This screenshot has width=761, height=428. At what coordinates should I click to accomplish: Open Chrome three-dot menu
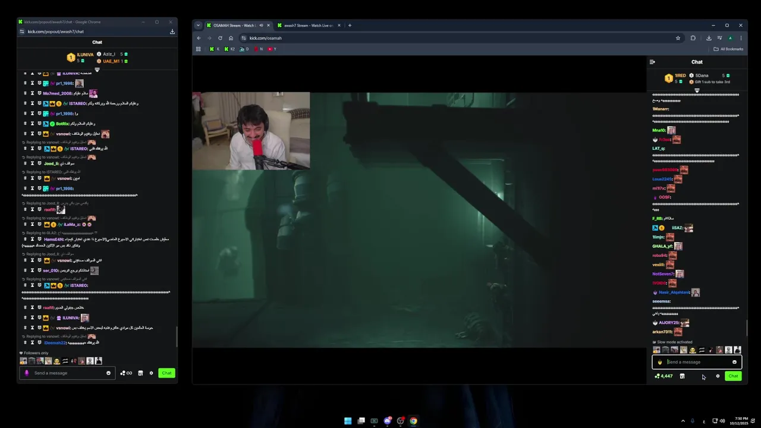[x=741, y=38]
